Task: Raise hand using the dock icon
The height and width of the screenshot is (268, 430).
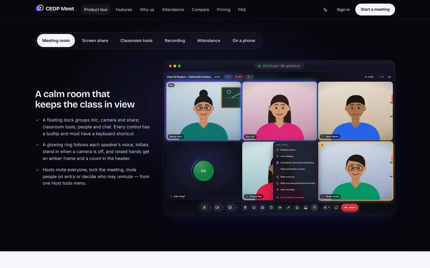Action: click(245, 207)
